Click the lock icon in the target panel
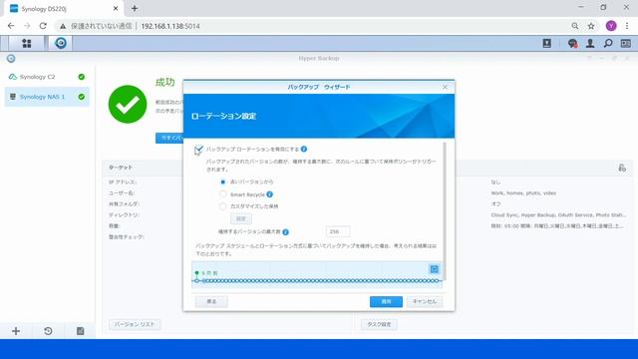The width and height of the screenshot is (638, 359). 622,168
